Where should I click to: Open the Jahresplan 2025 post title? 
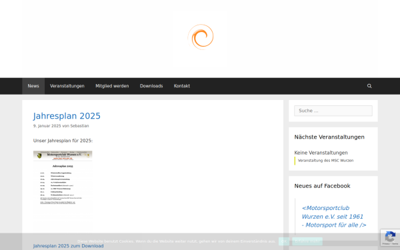pyautogui.click(x=67, y=116)
